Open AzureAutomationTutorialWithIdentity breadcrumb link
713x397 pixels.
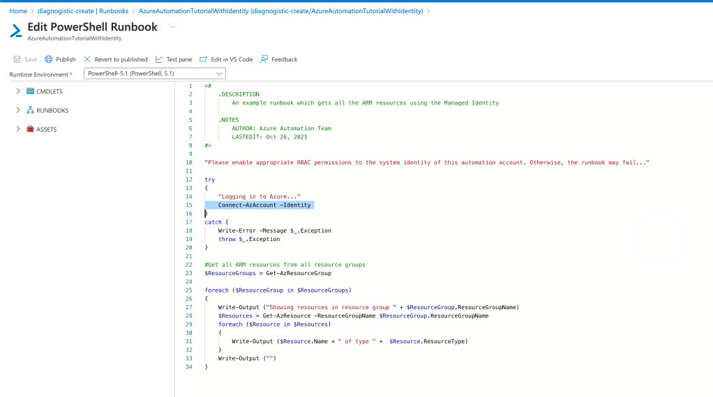280,11
